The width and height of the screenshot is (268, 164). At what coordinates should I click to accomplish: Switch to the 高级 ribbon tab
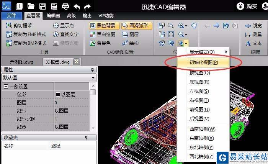click(x=72, y=16)
